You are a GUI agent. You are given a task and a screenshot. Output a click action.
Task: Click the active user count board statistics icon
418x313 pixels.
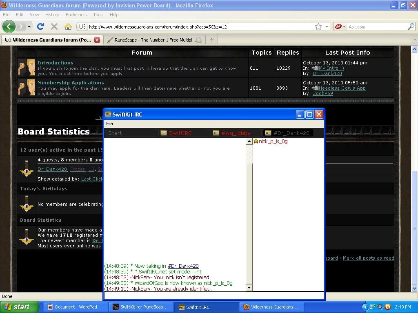pyautogui.click(x=27, y=169)
